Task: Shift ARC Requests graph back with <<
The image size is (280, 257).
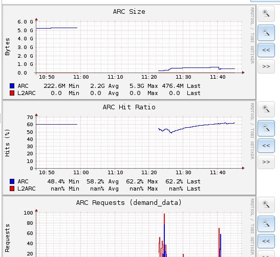Action: pos(266,241)
